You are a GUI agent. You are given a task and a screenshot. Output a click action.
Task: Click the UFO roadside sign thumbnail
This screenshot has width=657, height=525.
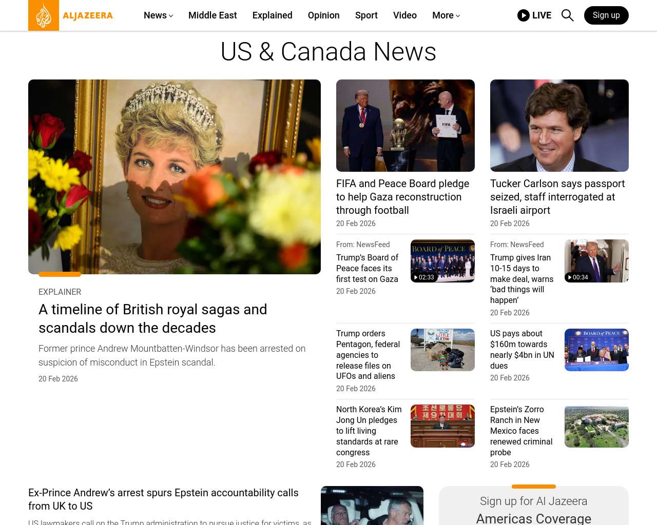click(x=442, y=350)
